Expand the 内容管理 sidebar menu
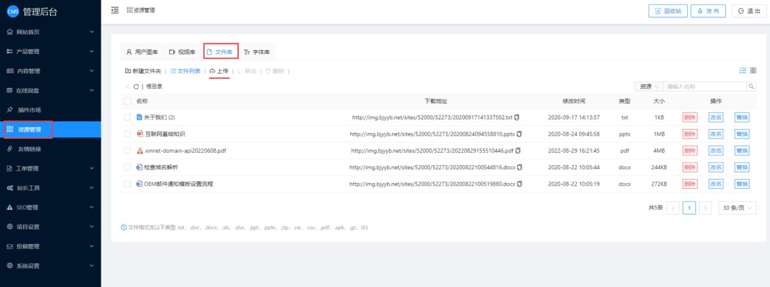Image resolution: width=770 pixels, height=287 pixels. coord(51,71)
